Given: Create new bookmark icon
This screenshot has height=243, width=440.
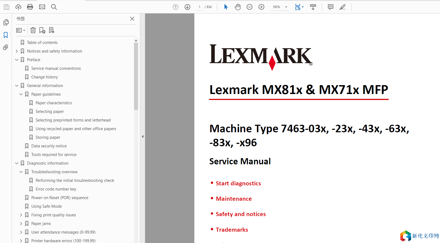Looking at the screenshot, I should [42, 30].
